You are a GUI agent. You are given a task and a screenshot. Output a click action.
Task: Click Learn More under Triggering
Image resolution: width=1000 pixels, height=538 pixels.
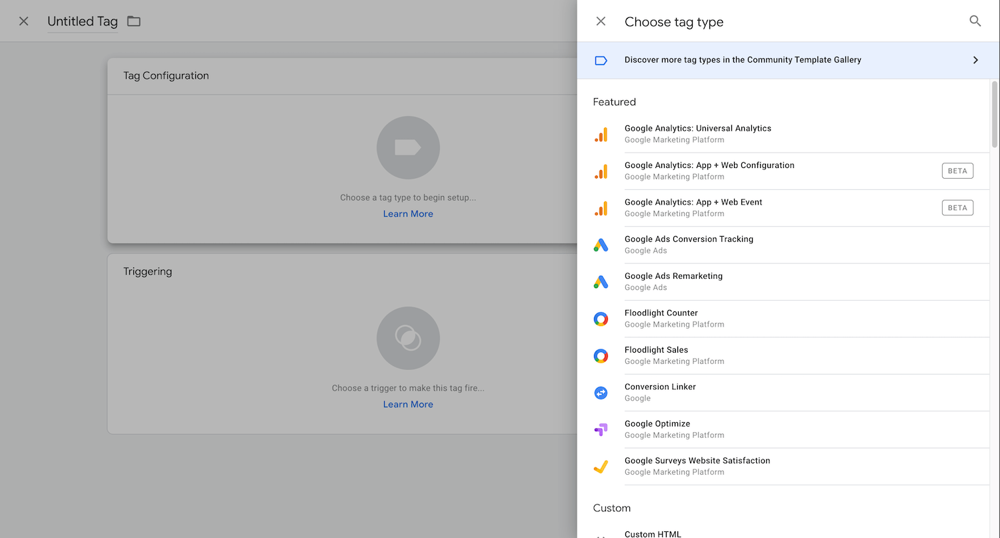pos(408,405)
